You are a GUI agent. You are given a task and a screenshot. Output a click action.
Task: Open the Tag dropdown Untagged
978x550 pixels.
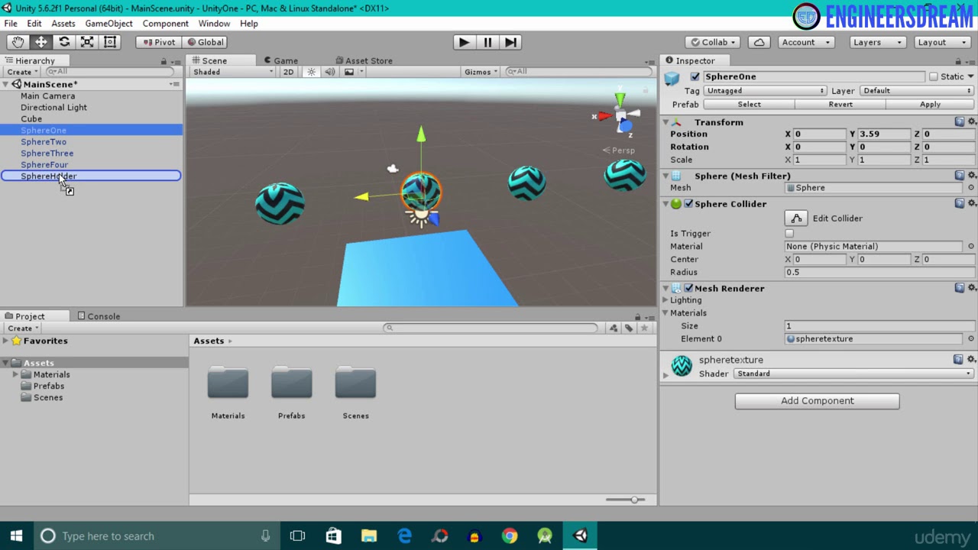click(x=765, y=91)
